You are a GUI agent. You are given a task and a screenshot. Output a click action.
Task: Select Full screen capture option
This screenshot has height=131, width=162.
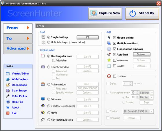tap(49, 99)
